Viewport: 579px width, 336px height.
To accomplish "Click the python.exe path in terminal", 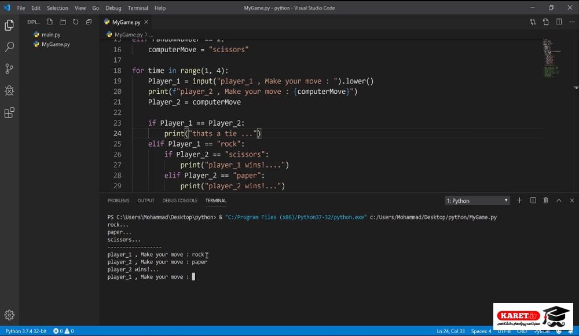I will (x=296, y=217).
